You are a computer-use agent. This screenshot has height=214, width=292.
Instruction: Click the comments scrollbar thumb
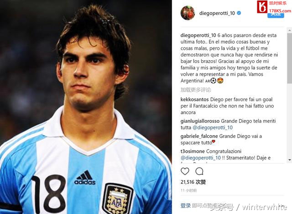tap(290, 58)
